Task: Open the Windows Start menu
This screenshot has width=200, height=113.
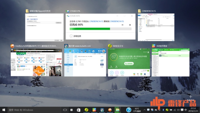Action: 4,110
